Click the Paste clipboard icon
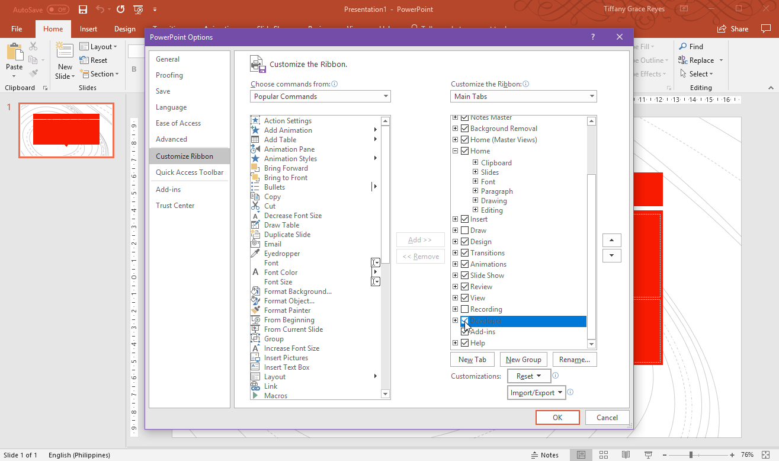779x461 pixels. tap(14, 52)
